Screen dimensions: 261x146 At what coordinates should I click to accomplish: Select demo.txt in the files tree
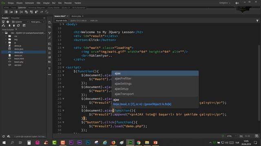pos(18,56)
